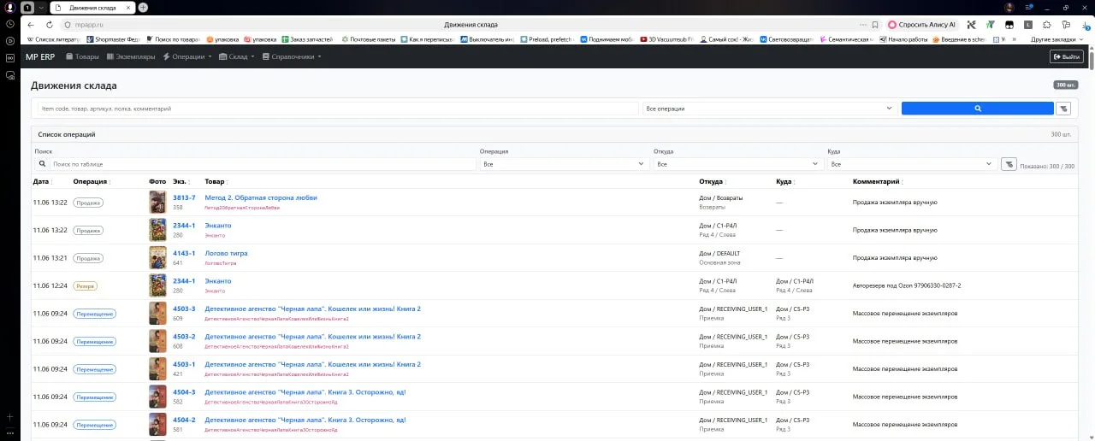
Task: Open the tab group counter button
Action: coord(27,7)
